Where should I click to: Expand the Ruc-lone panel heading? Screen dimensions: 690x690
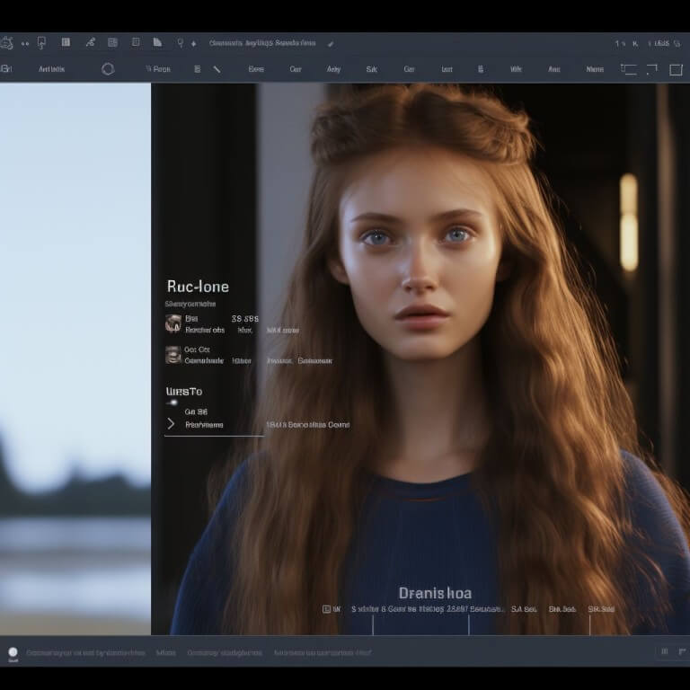(198, 287)
